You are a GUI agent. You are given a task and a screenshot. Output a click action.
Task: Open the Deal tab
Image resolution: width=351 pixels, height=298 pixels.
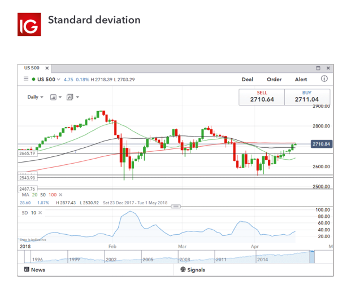click(x=248, y=80)
